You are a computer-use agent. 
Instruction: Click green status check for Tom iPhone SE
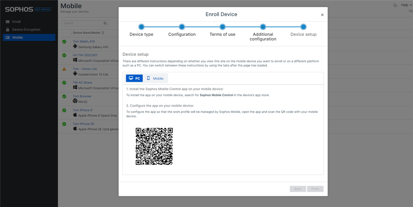[x=64, y=124]
